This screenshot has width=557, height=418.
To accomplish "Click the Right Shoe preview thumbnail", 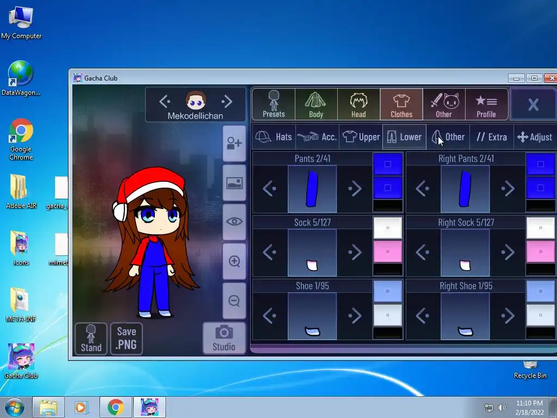I will click(466, 316).
